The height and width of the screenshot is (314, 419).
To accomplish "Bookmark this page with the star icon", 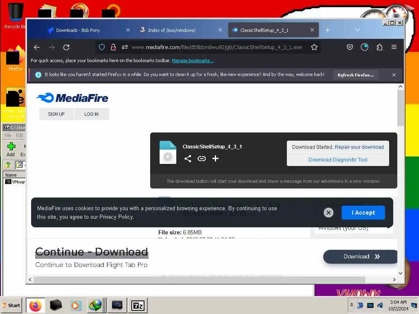I will tap(314, 47).
